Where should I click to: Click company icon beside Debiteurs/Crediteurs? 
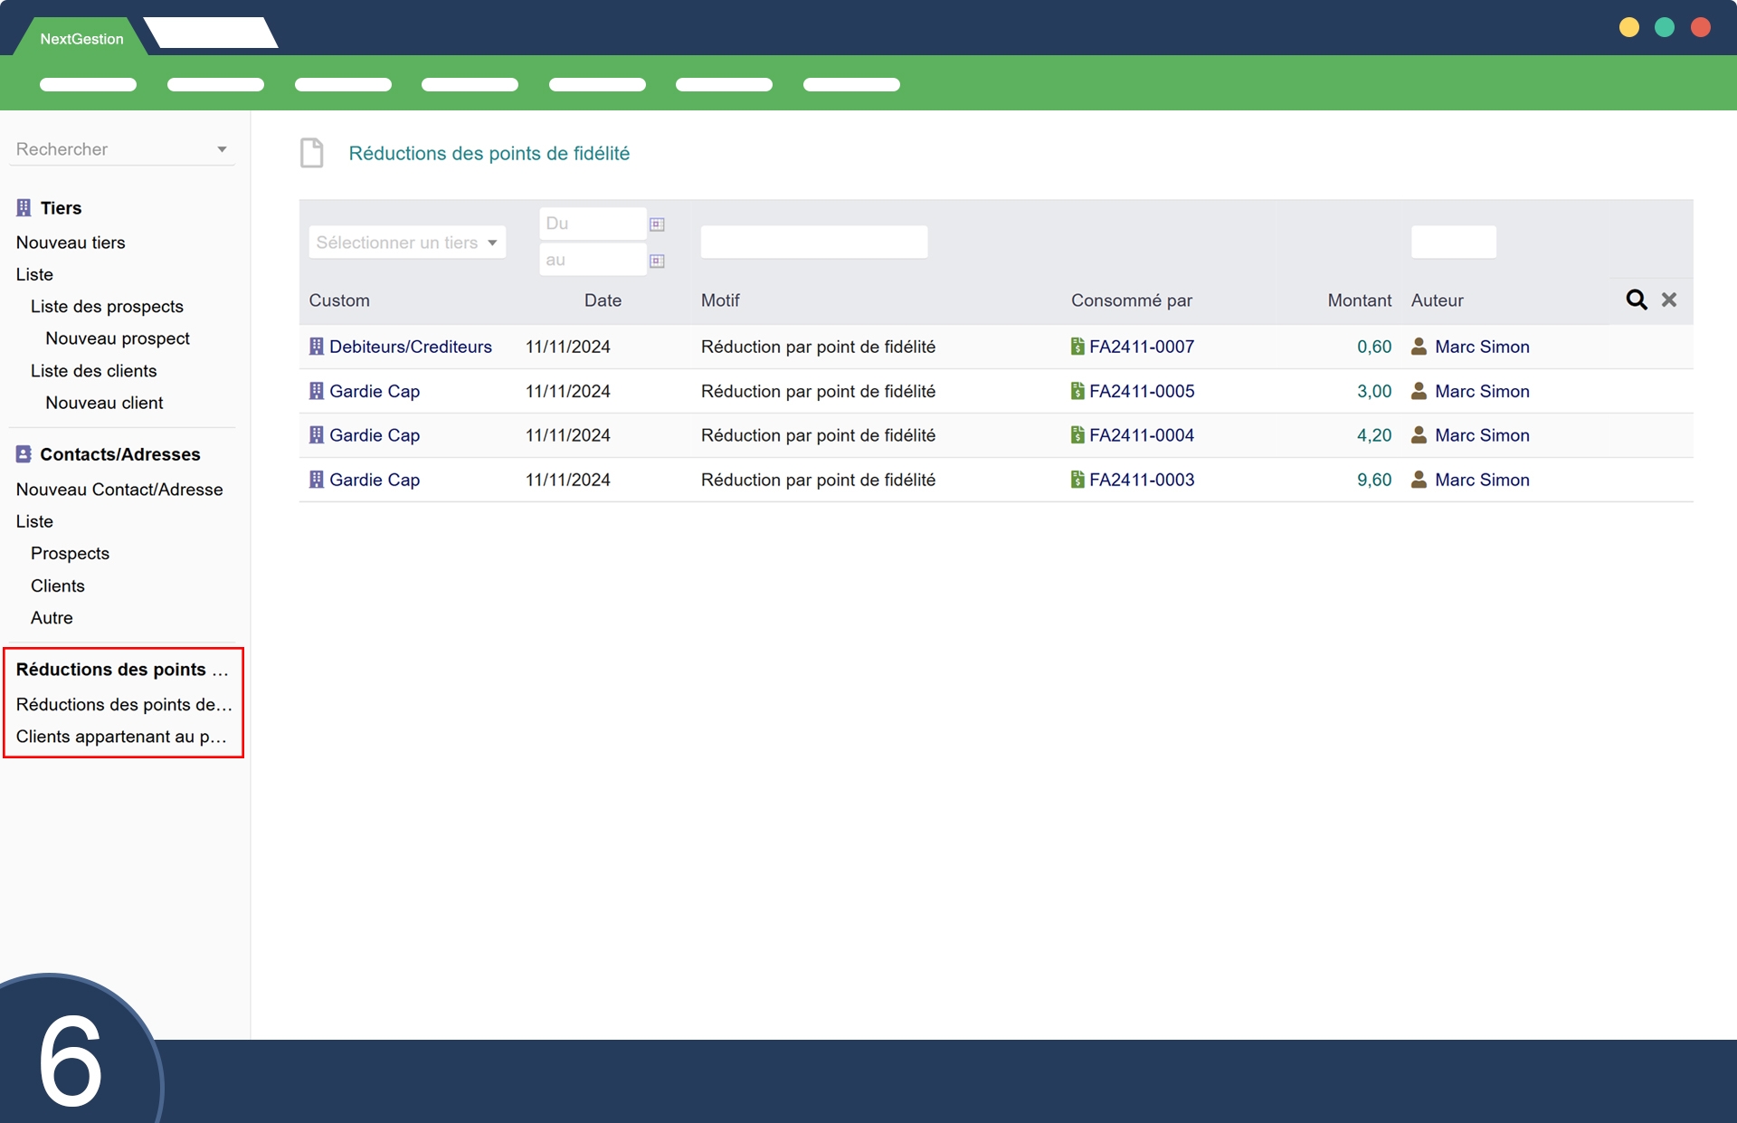(316, 347)
